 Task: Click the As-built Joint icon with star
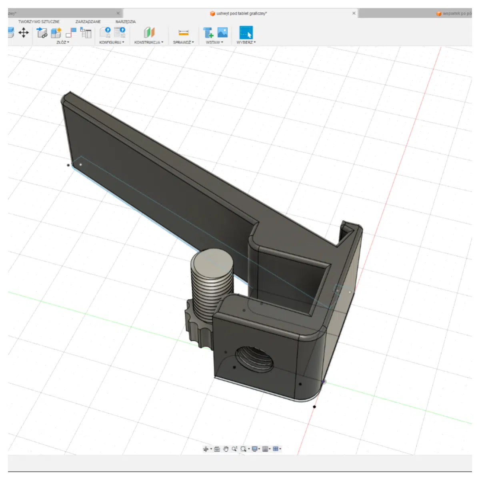coord(56,33)
